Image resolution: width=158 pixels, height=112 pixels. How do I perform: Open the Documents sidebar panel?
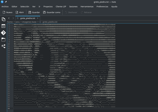coord(3,19)
